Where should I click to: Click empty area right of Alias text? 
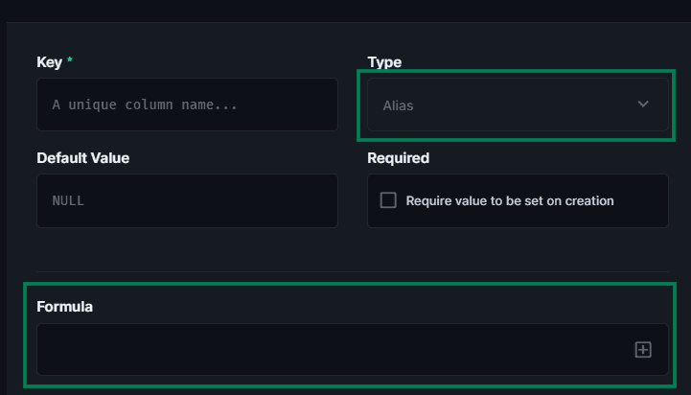pos(518,105)
